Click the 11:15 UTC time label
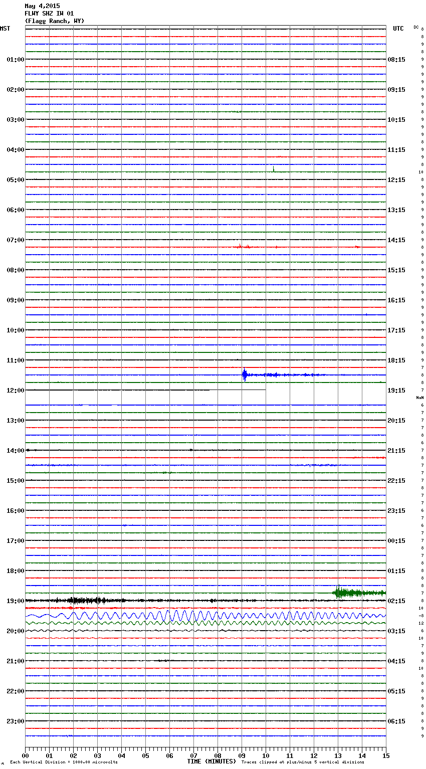Screen dimensions: 426x769 (396, 150)
